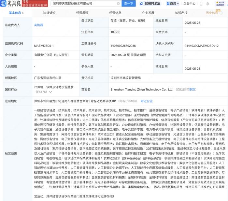Screen dimensions: 228x201
Task: Switch to the 经营风险 tab
Action: (82, 13)
